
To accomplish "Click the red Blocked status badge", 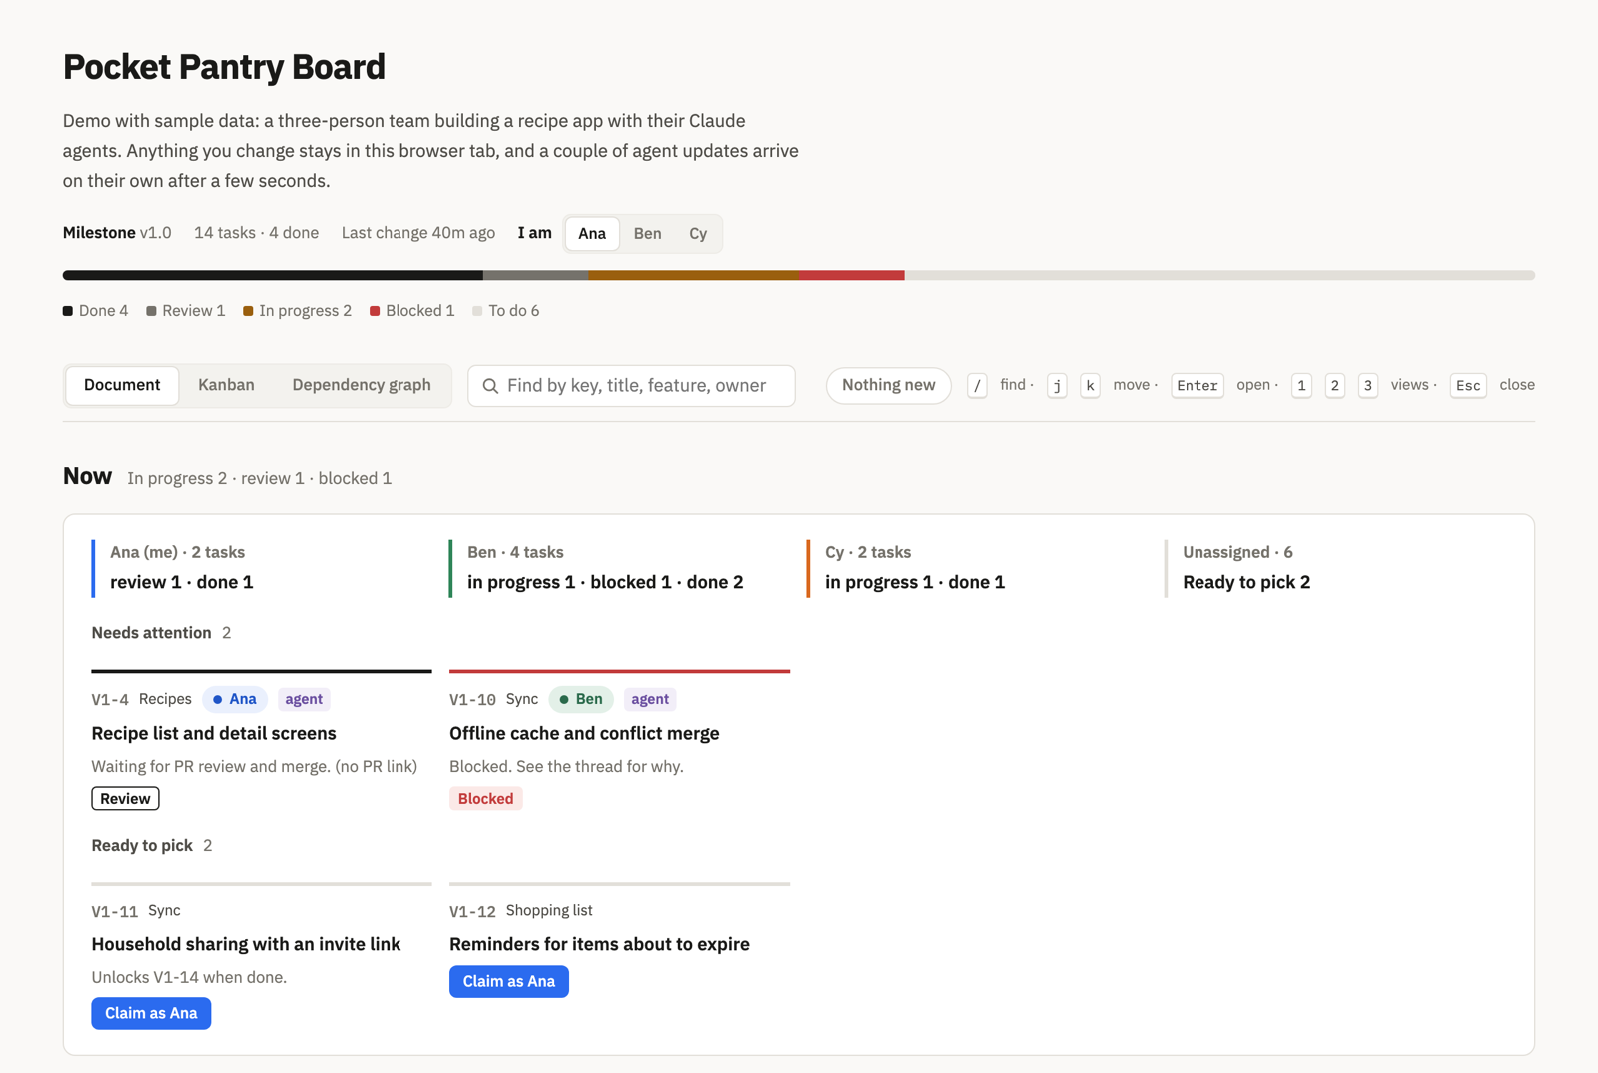I will pos(485,799).
